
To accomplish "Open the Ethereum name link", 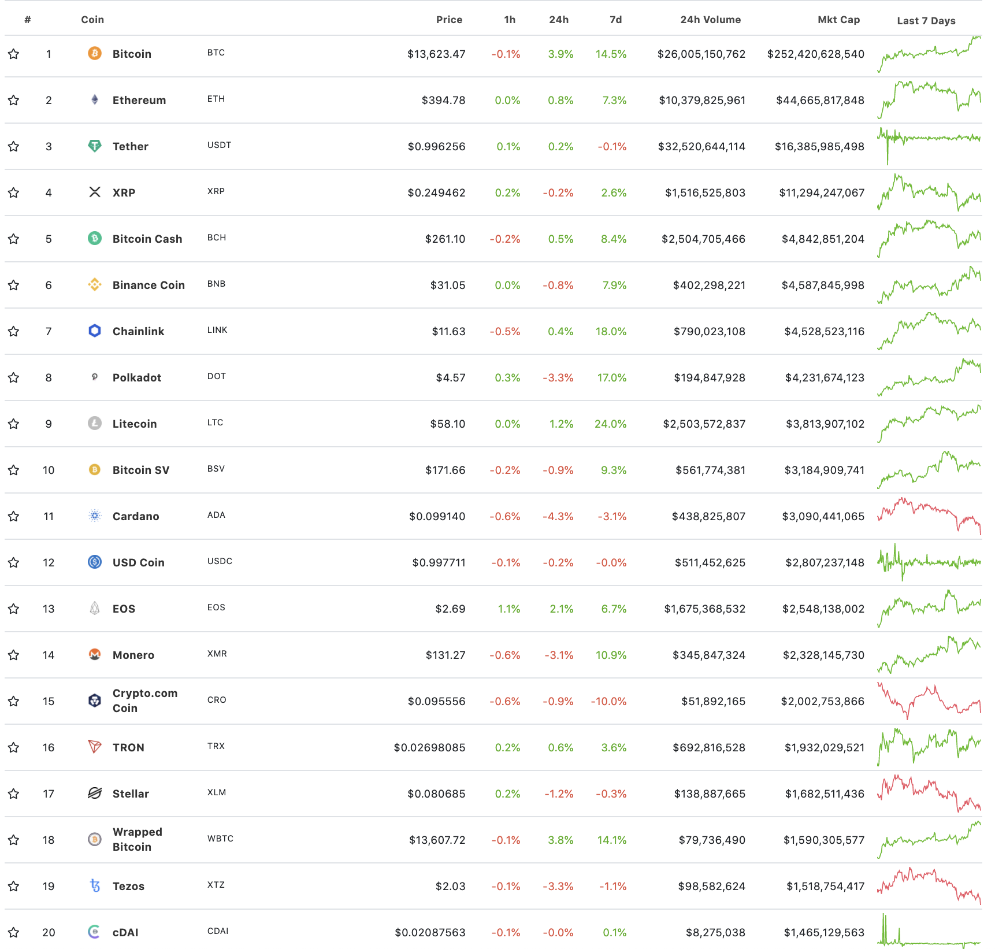I will point(139,100).
